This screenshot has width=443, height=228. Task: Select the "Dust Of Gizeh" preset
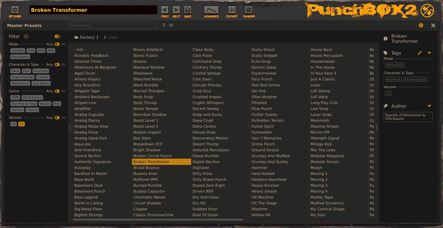coord(205,215)
